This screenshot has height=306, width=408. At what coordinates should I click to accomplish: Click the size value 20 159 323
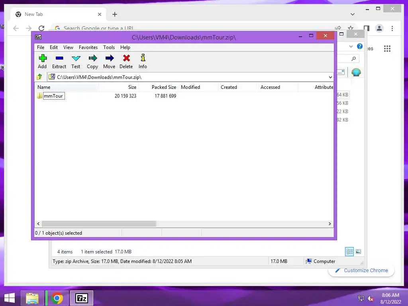coord(126,96)
